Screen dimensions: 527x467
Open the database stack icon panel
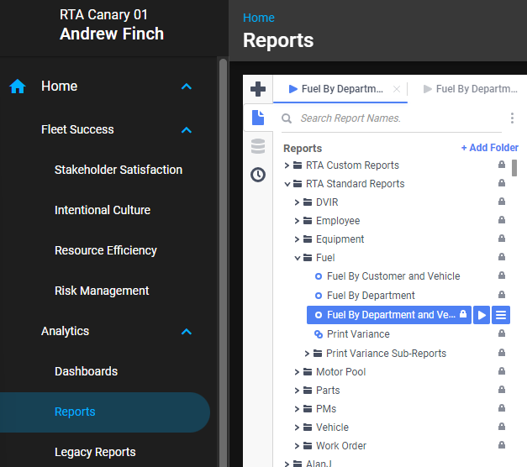258,146
